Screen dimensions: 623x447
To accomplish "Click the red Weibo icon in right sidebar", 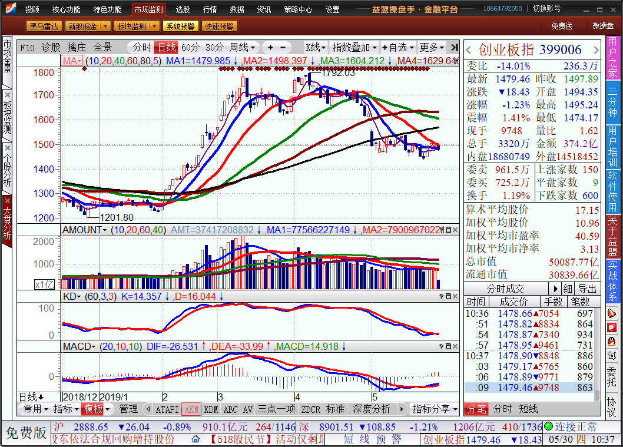I will click(x=612, y=327).
